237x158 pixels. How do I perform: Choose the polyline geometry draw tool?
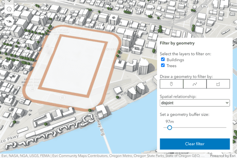tap(195, 84)
